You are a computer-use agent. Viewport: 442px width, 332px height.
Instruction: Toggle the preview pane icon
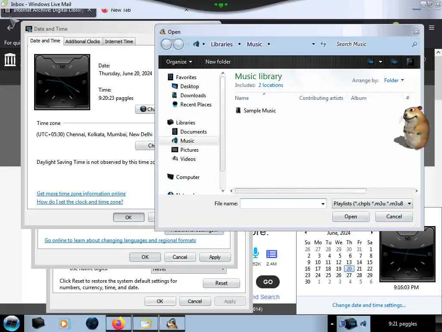[395, 61]
